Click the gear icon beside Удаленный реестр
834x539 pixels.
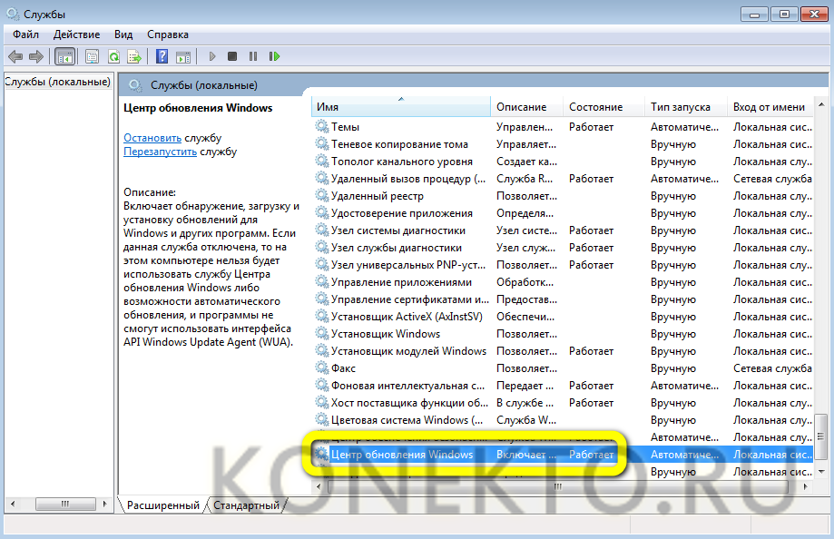point(322,195)
